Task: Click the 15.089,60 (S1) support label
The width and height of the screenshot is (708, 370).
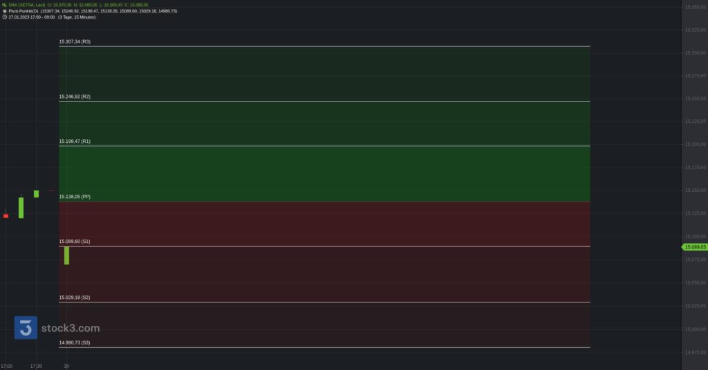Action: tap(75, 241)
